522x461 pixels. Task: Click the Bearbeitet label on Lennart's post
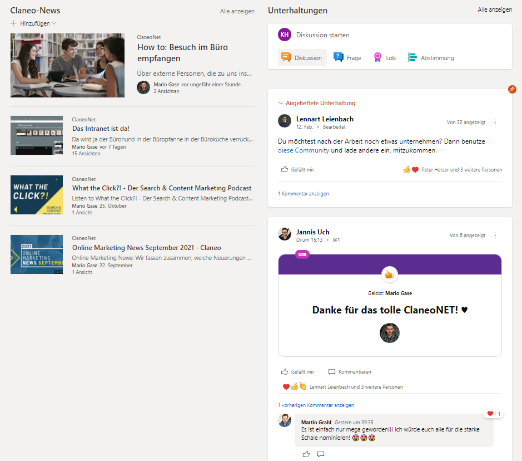coord(334,127)
